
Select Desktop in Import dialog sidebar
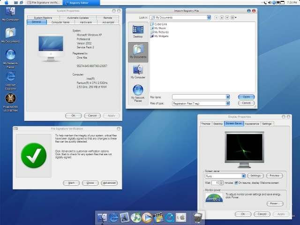138,31
